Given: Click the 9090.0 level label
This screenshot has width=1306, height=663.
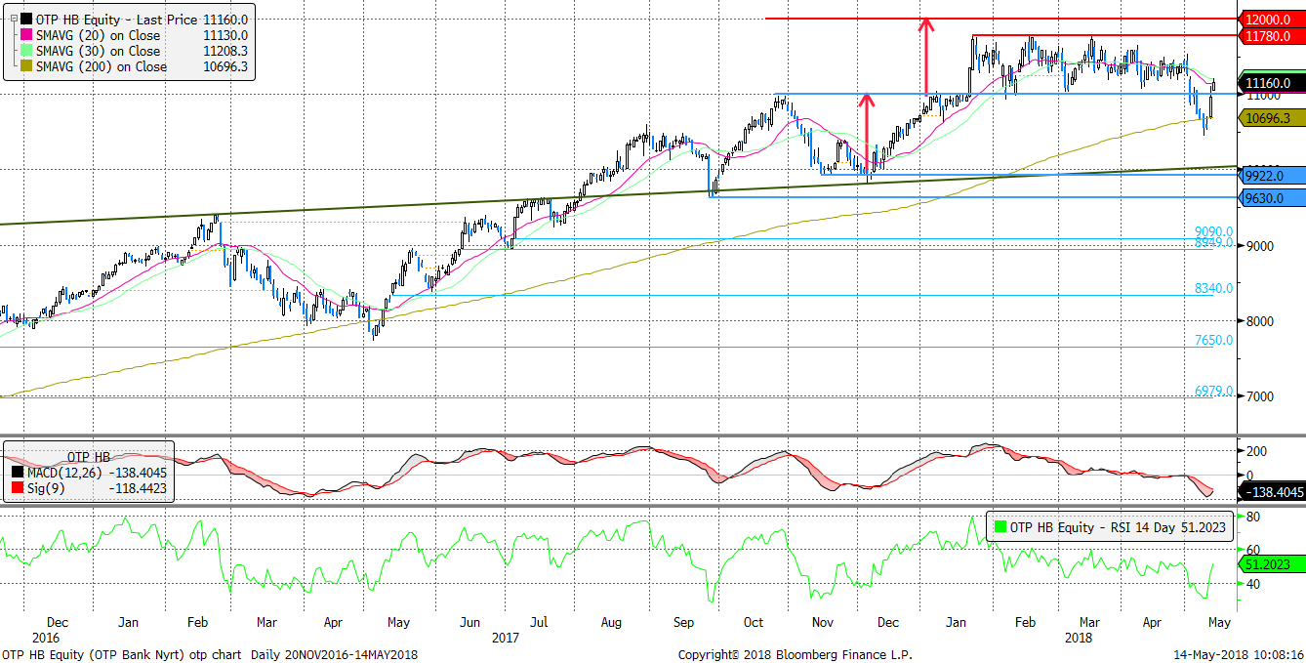Looking at the screenshot, I should click(x=1213, y=232).
